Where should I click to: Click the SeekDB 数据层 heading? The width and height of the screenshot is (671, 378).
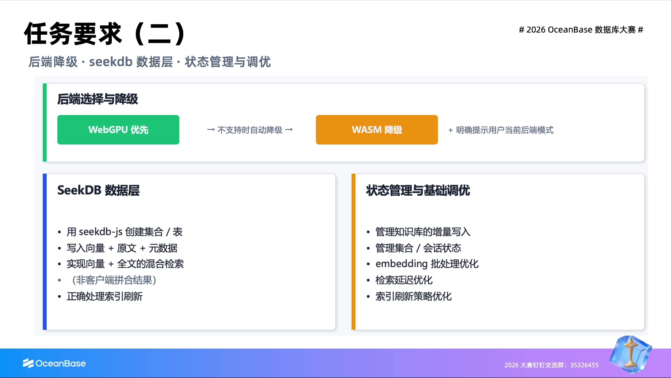tap(99, 190)
